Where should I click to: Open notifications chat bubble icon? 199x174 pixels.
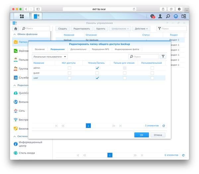153,16
